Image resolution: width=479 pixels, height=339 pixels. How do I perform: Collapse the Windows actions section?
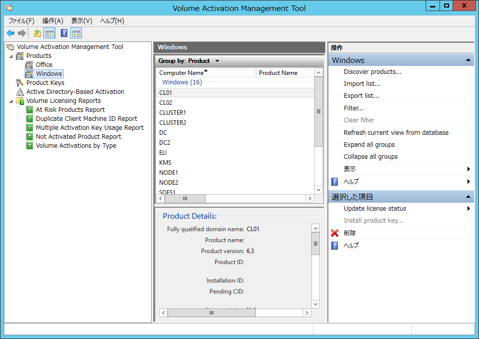[468, 60]
